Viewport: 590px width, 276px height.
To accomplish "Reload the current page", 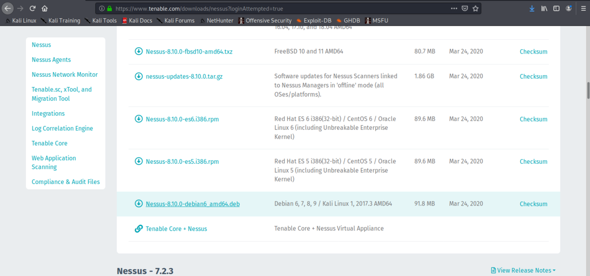I will (x=32, y=8).
